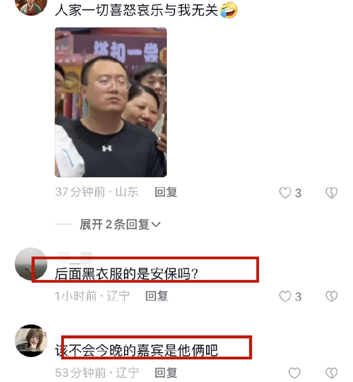Reply to the 53分钟前 辽宁 comment
The width and height of the screenshot is (353, 382).
[166, 373]
